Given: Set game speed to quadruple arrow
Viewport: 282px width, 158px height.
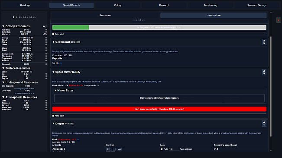Looking at the screenshot, I should tap(33, 17).
